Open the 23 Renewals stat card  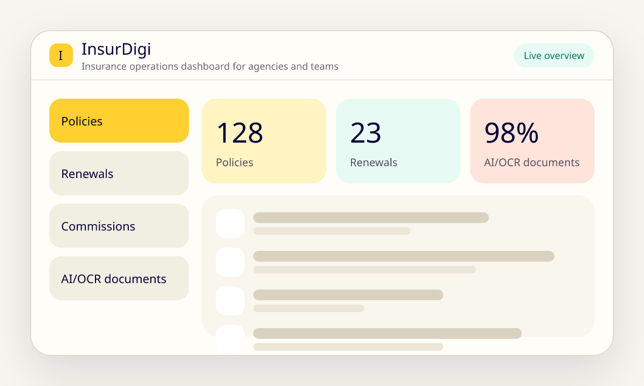pos(398,141)
